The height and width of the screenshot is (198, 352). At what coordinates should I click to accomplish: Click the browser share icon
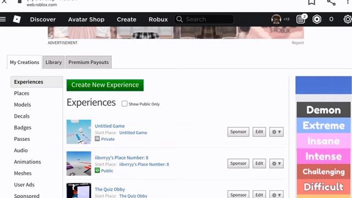click(x=331, y=2)
